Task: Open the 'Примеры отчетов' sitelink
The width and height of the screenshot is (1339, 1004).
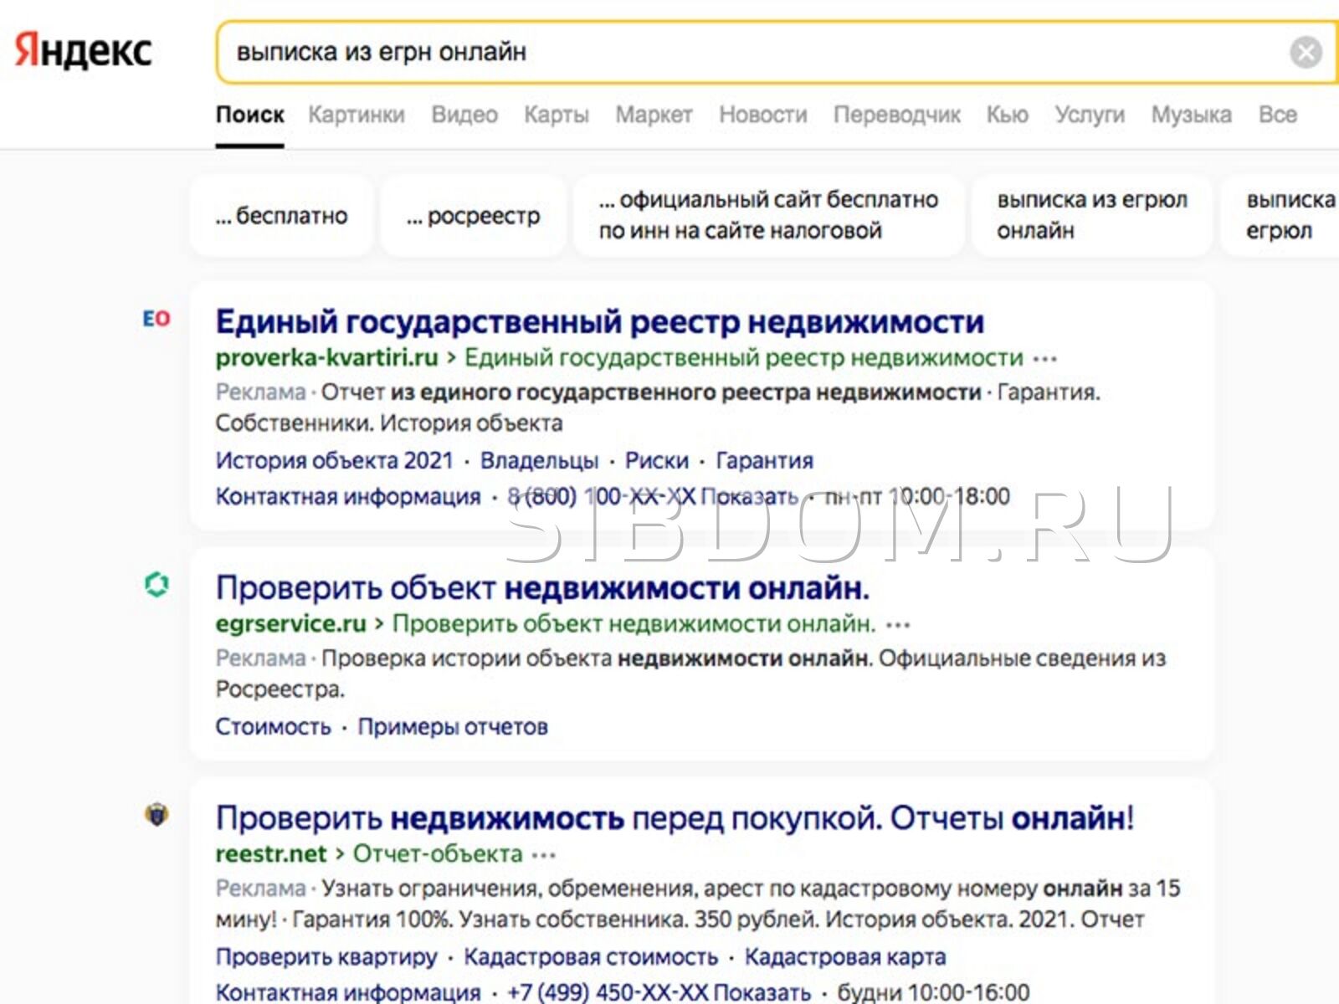Action: click(453, 727)
